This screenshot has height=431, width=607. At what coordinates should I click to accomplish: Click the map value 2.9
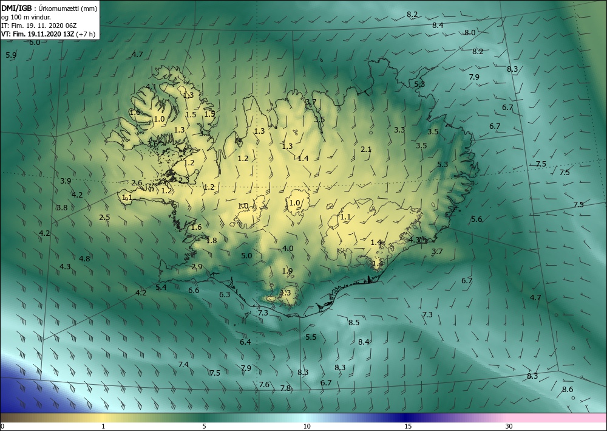click(x=197, y=267)
